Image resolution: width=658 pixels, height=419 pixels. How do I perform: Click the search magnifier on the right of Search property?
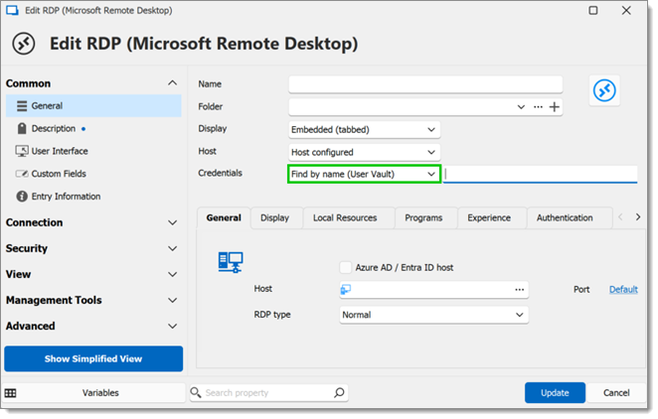point(339,392)
